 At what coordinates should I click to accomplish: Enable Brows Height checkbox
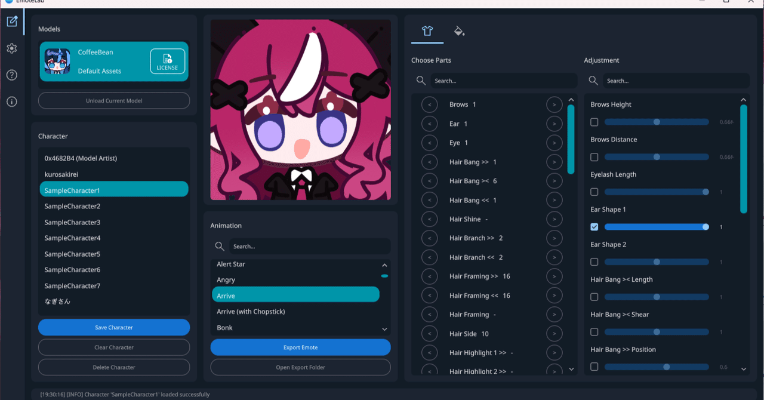tap(594, 122)
